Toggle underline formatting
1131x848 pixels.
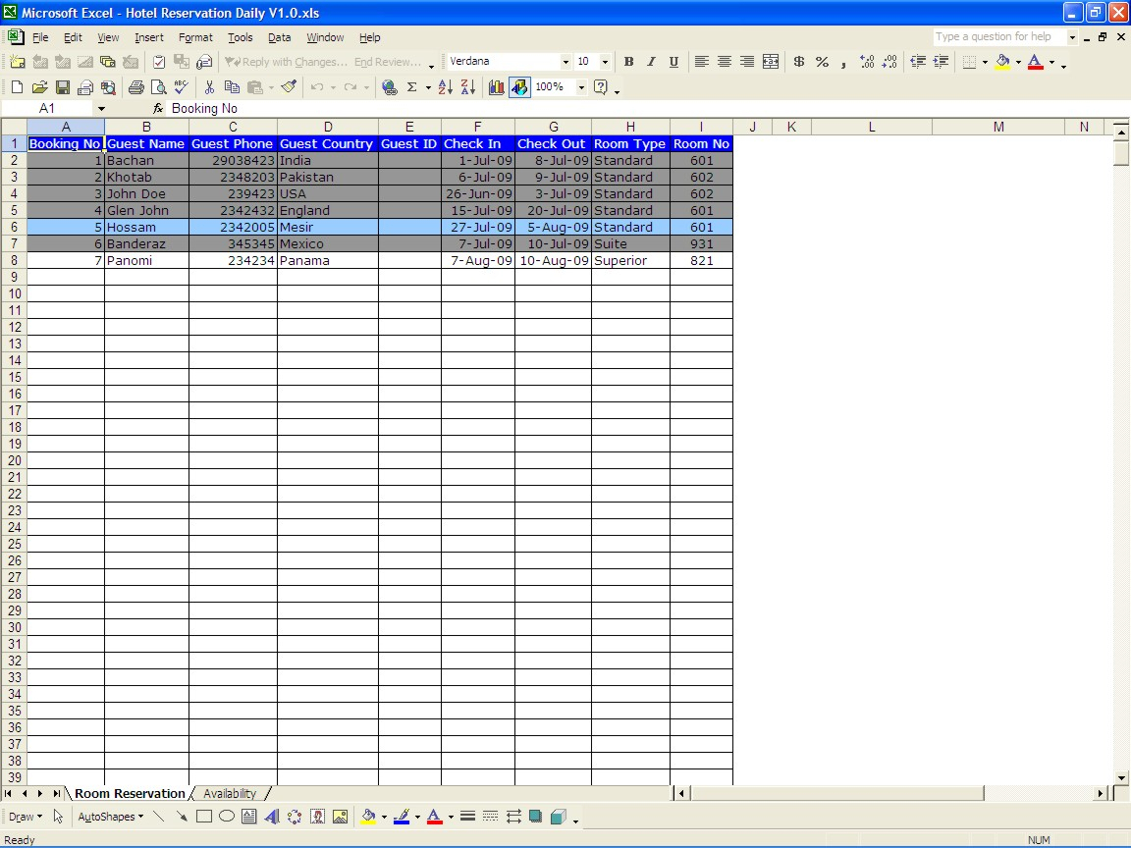(x=673, y=61)
